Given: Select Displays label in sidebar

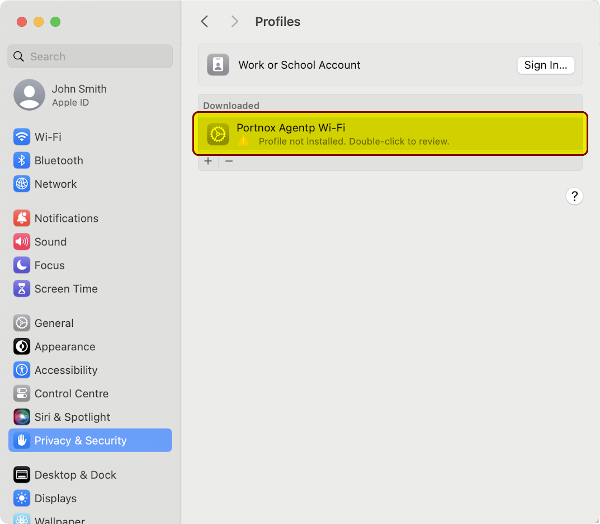Looking at the screenshot, I should [x=55, y=498].
